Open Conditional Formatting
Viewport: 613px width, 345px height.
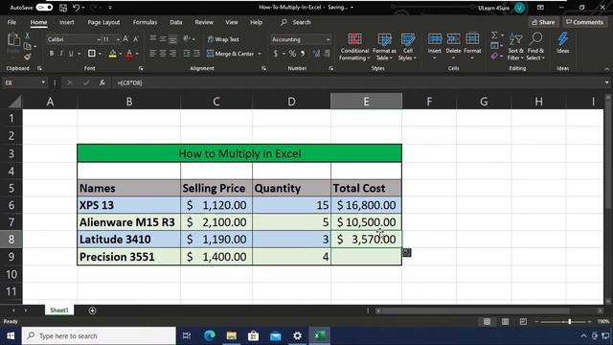[354, 47]
